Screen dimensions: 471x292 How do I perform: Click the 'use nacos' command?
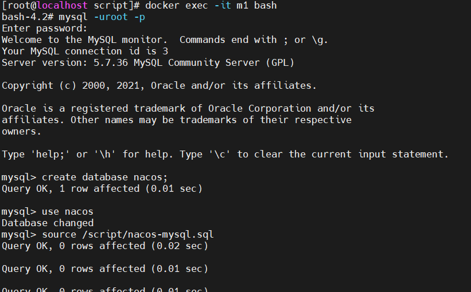click(x=68, y=212)
